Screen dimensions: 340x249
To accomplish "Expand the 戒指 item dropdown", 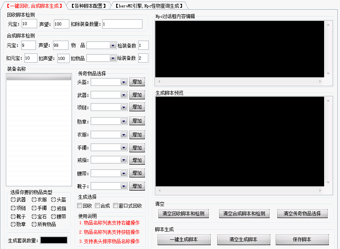I will [x=124, y=160].
